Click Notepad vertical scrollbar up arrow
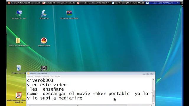 pos(154,79)
